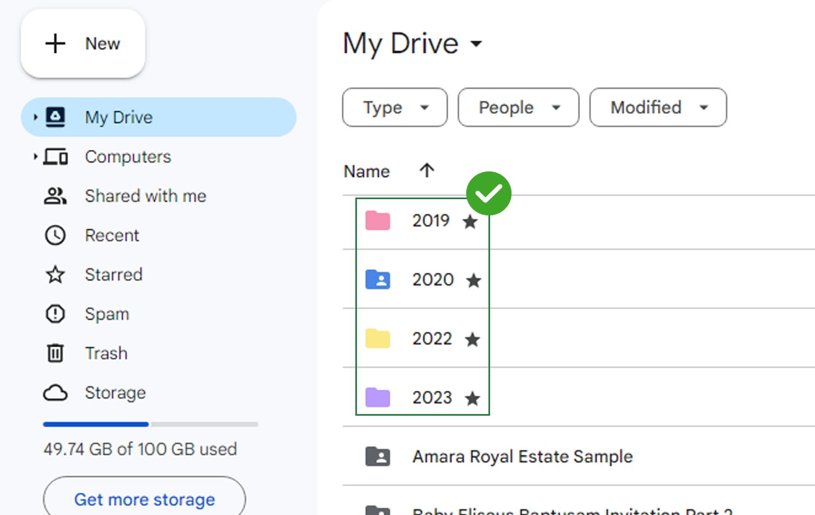Open the Spam warning icon
815x515 pixels.
55,314
